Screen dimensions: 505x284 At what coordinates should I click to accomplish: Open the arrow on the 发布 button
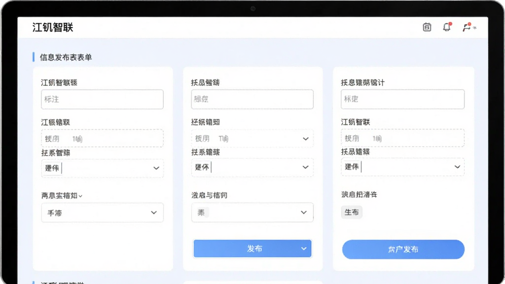304,248
